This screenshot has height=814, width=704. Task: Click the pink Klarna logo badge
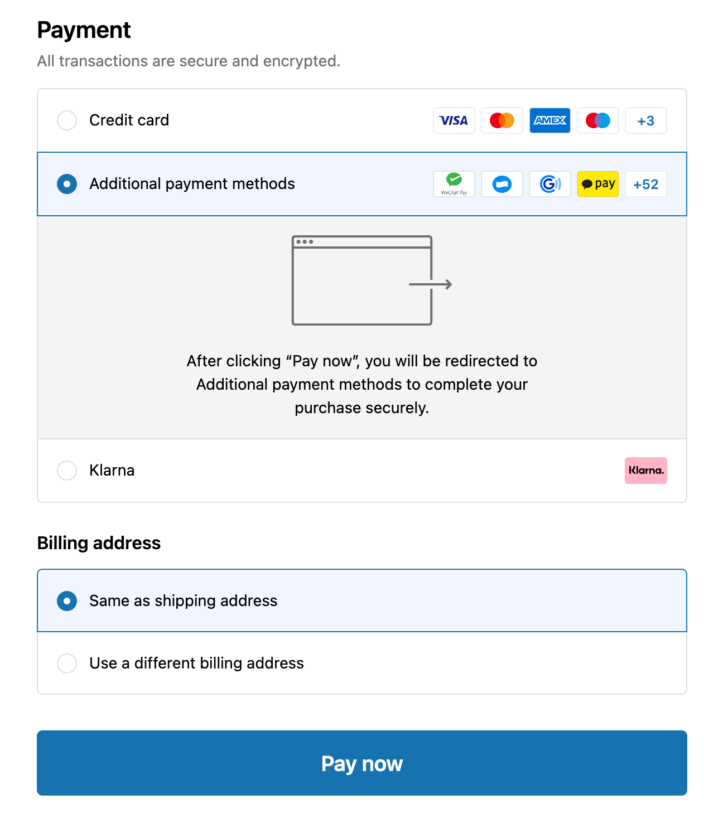point(645,471)
